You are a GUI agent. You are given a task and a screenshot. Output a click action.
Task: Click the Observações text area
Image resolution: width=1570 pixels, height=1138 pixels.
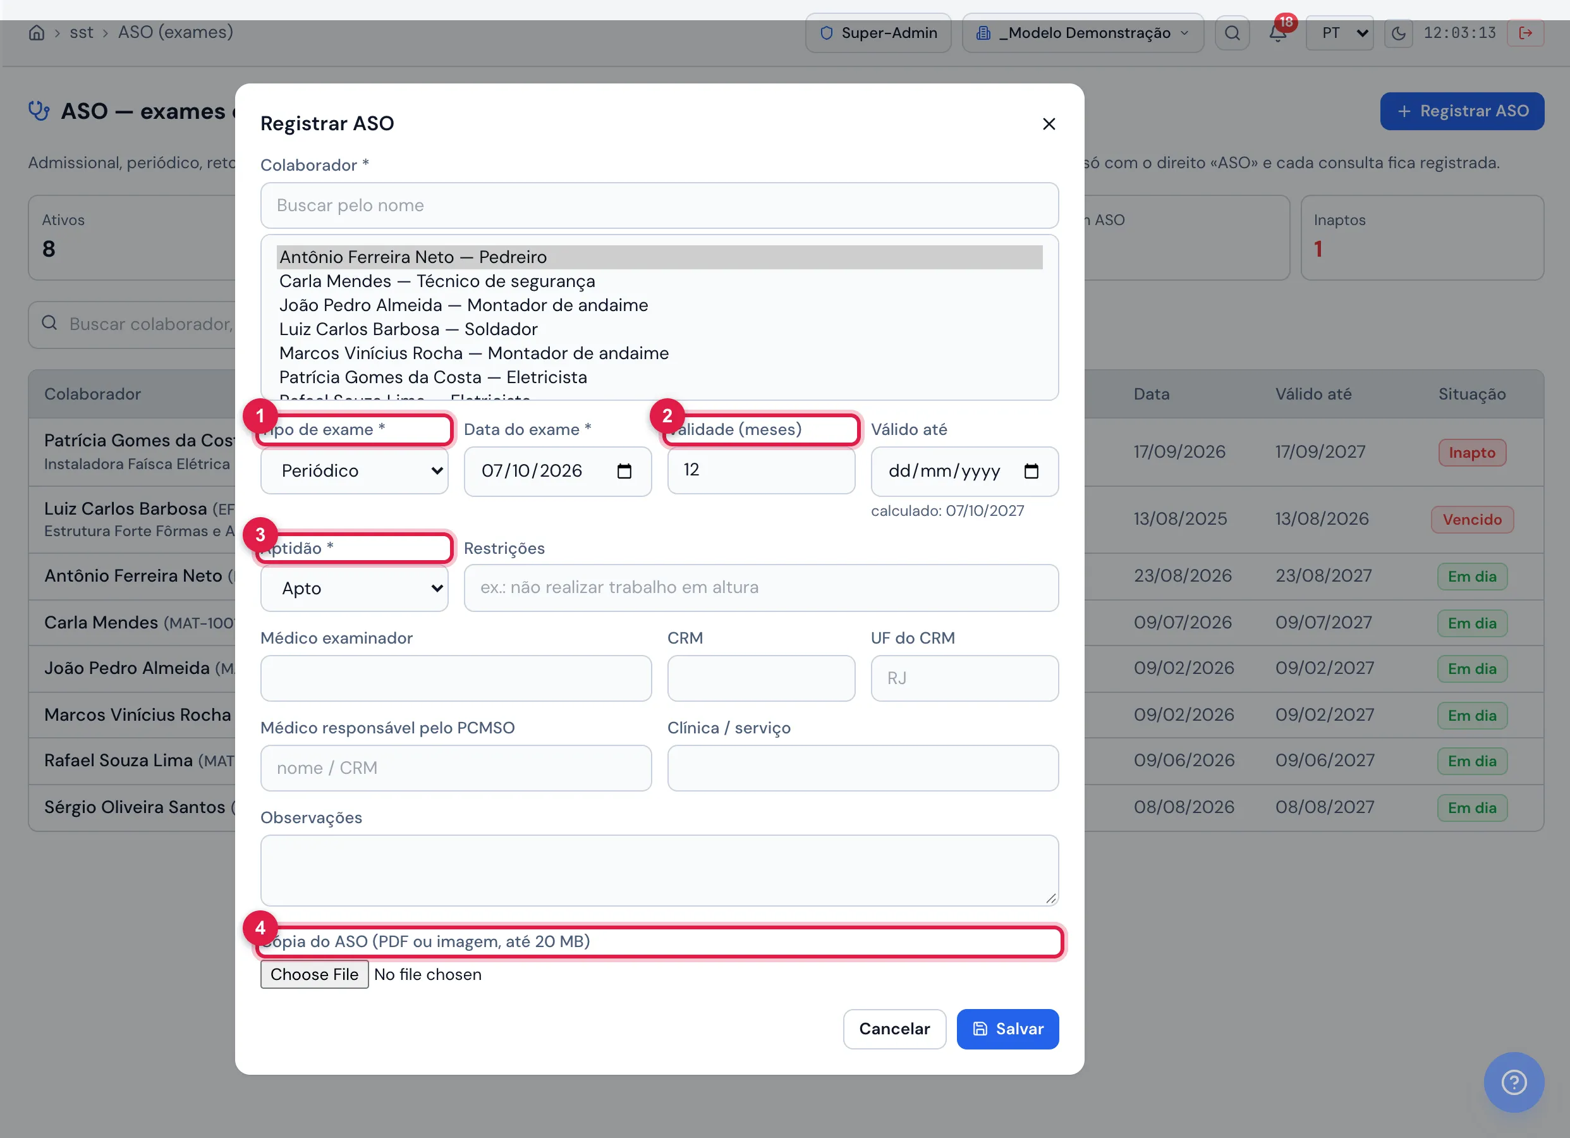(659, 871)
